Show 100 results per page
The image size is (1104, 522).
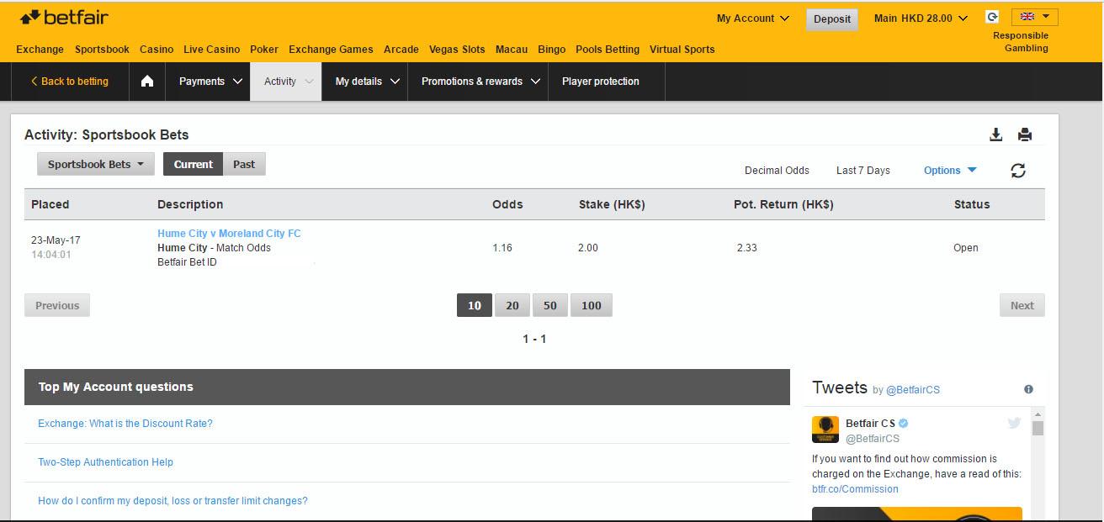click(592, 305)
